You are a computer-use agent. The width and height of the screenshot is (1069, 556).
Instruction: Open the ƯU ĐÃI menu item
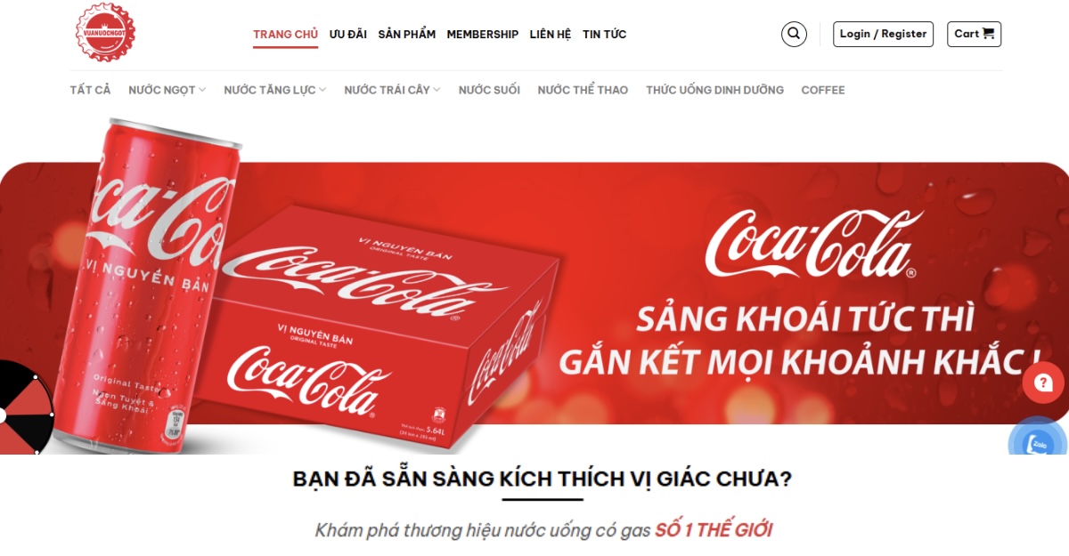coord(348,34)
